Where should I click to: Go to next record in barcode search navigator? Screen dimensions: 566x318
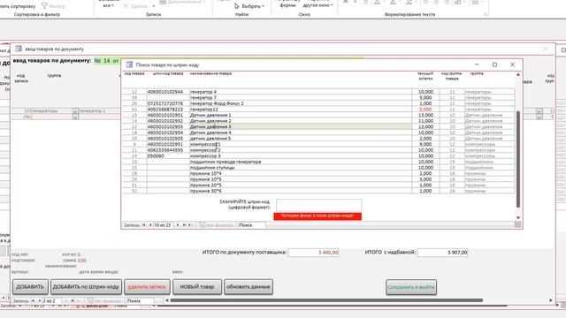point(178,225)
